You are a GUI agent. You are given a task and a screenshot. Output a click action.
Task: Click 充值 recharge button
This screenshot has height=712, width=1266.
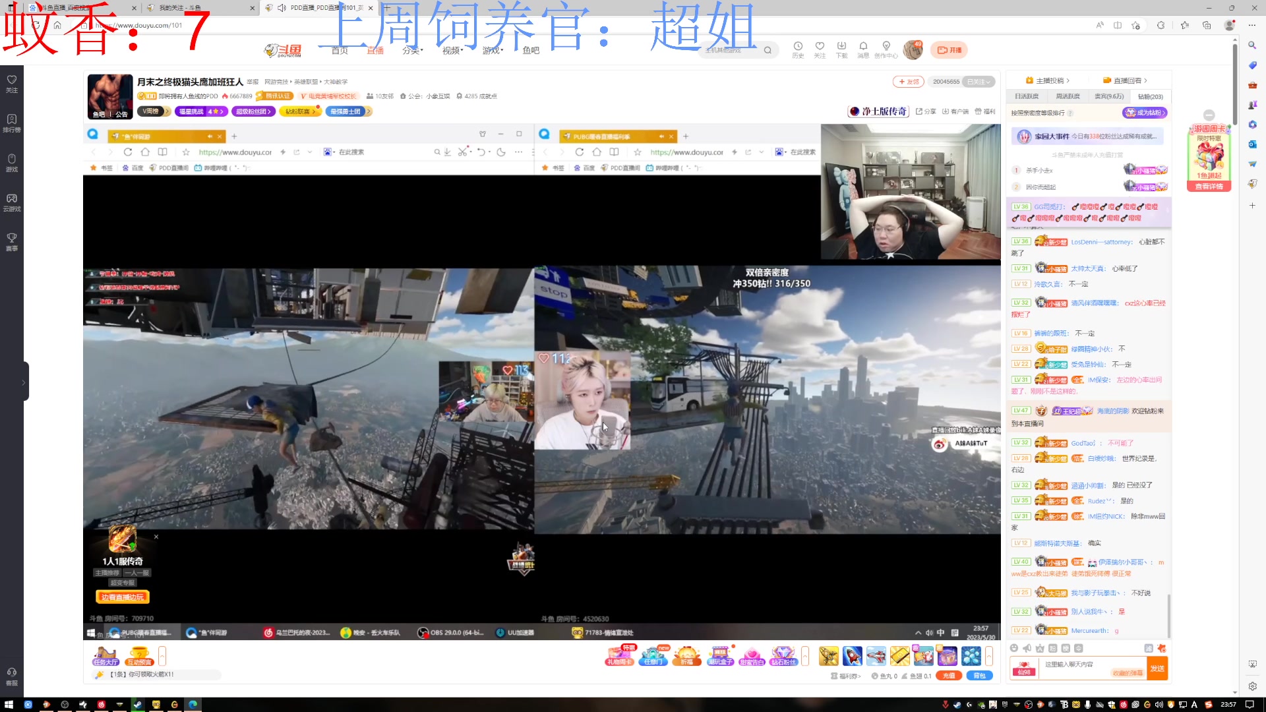pos(949,676)
